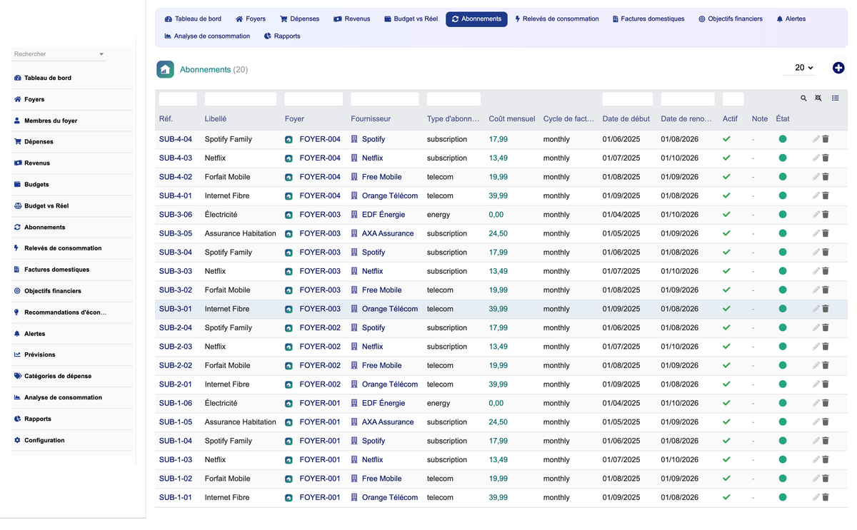
Task: Open the Relevés de consommation top tab
Action: coord(557,19)
